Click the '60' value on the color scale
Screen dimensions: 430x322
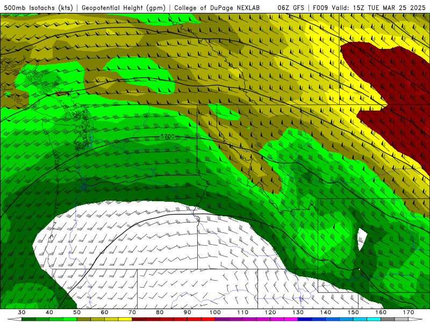(x=104, y=312)
